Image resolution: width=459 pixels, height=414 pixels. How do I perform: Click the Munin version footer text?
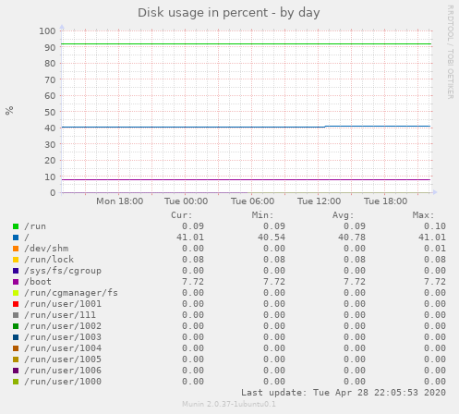[x=229, y=404]
